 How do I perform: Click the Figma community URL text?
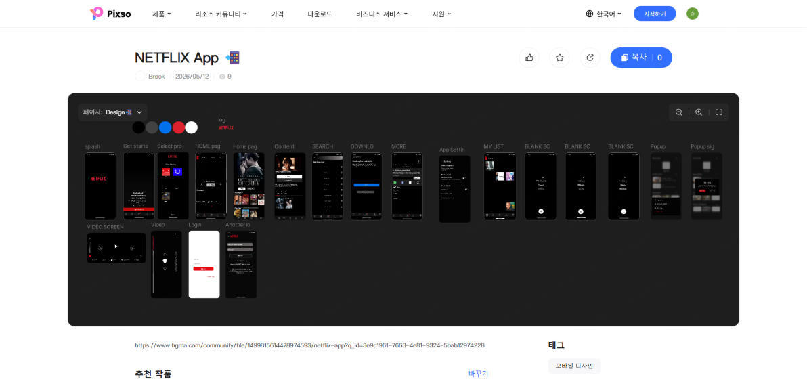tap(309, 345)
